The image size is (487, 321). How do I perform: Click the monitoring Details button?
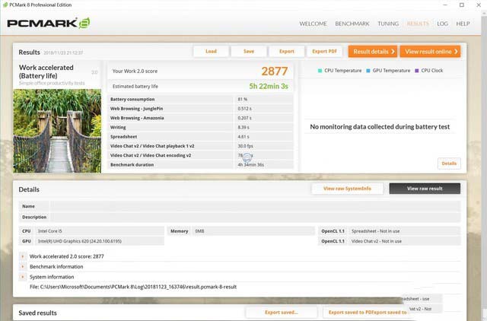[449, 164]
